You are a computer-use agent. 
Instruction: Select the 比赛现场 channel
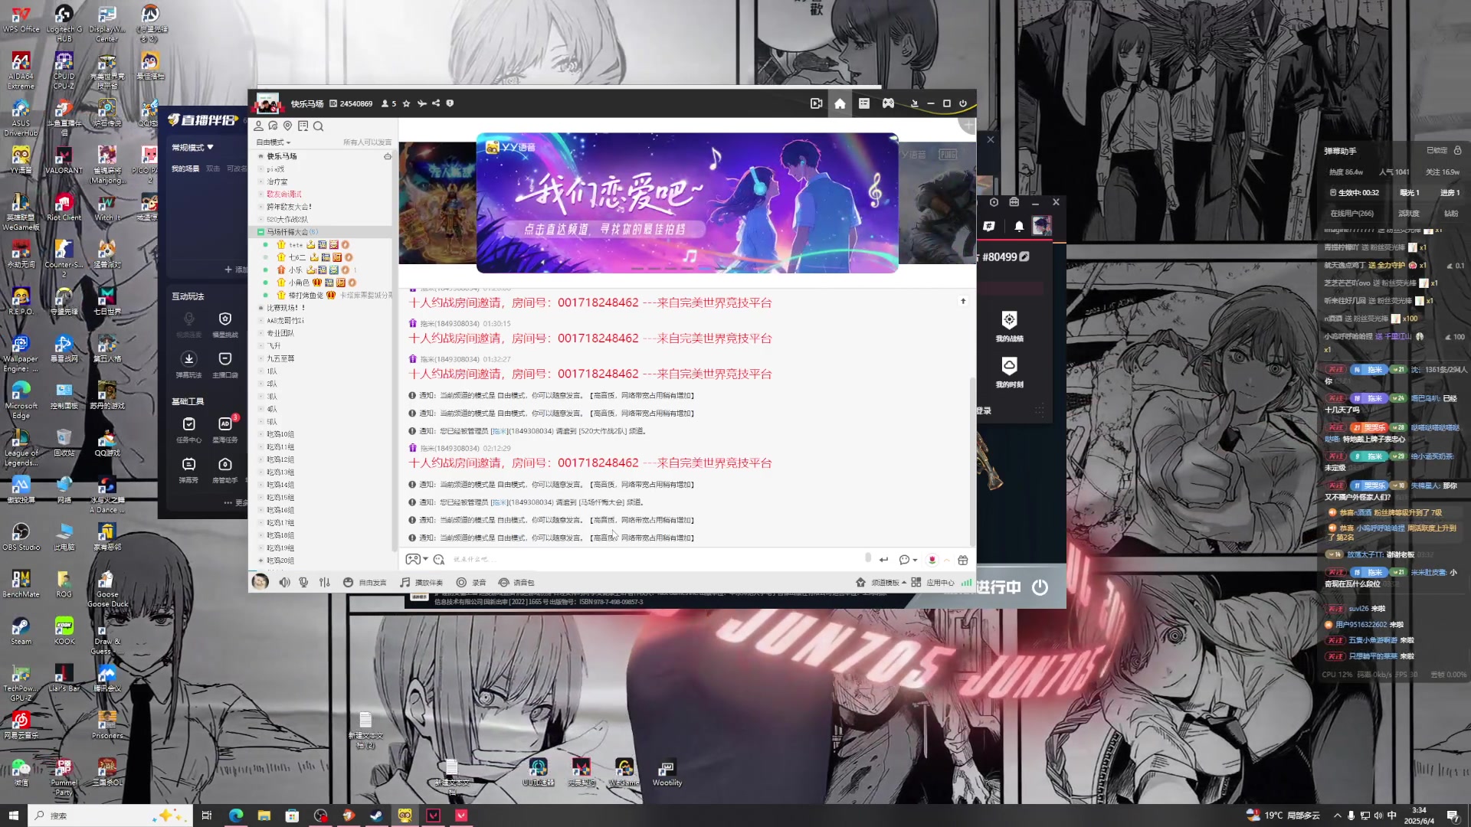pyautogui.click(x=285, y=308)
